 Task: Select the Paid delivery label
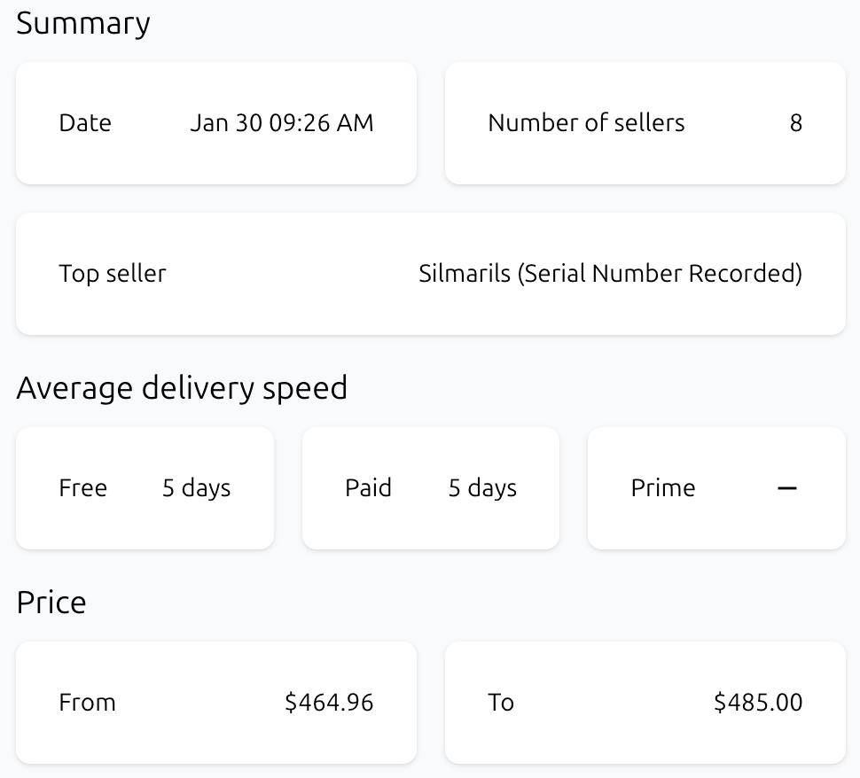click(368, 488)
